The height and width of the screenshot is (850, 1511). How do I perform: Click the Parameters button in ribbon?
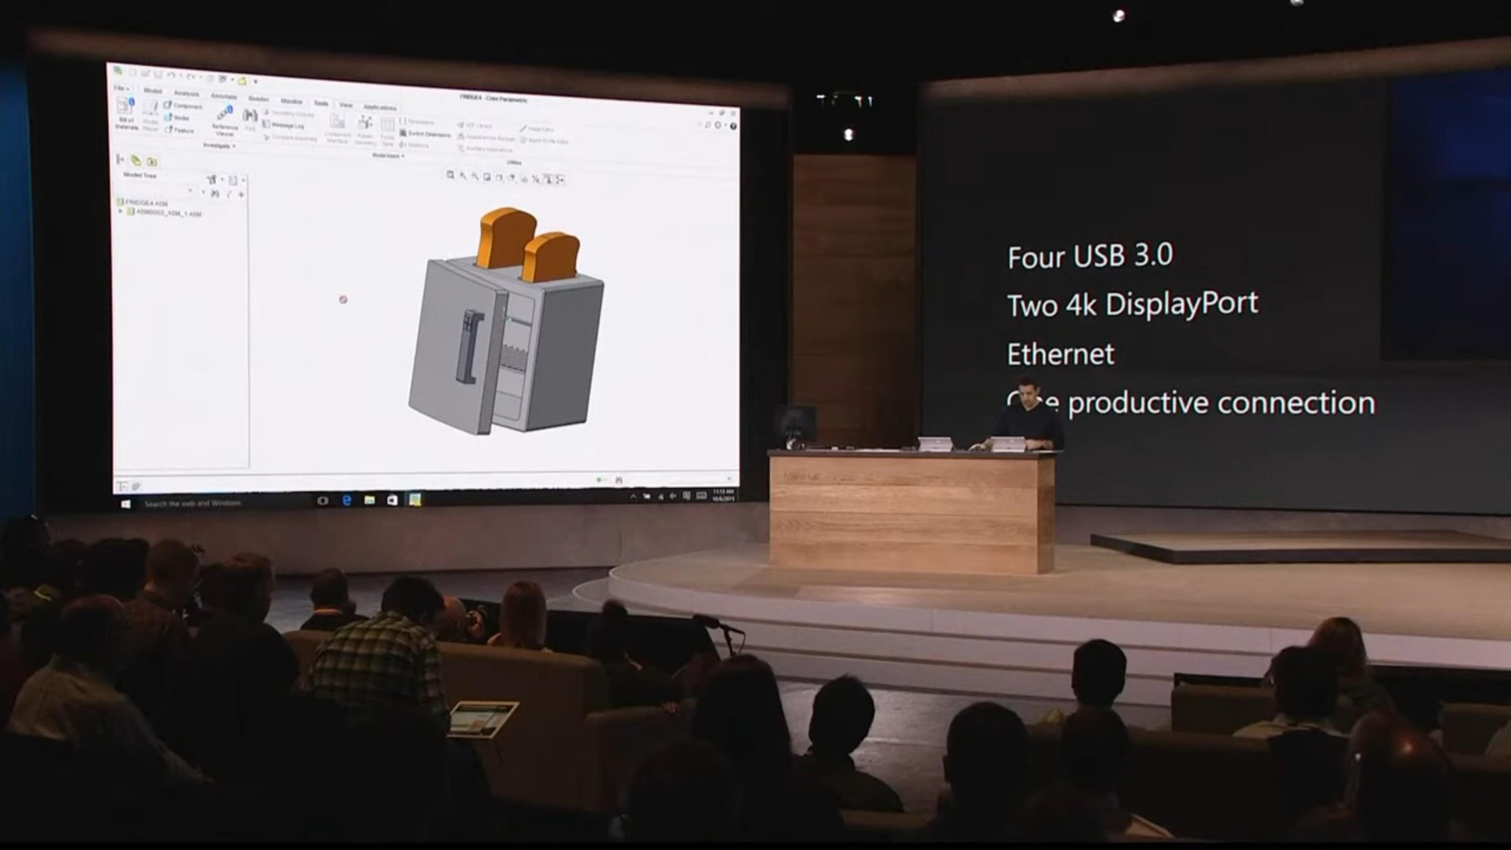(x=417, y=122)
